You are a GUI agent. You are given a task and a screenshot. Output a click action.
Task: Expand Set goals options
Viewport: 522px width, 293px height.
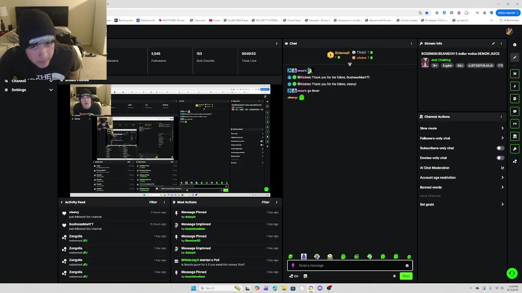pyautogui.click(x=462, y=204)
